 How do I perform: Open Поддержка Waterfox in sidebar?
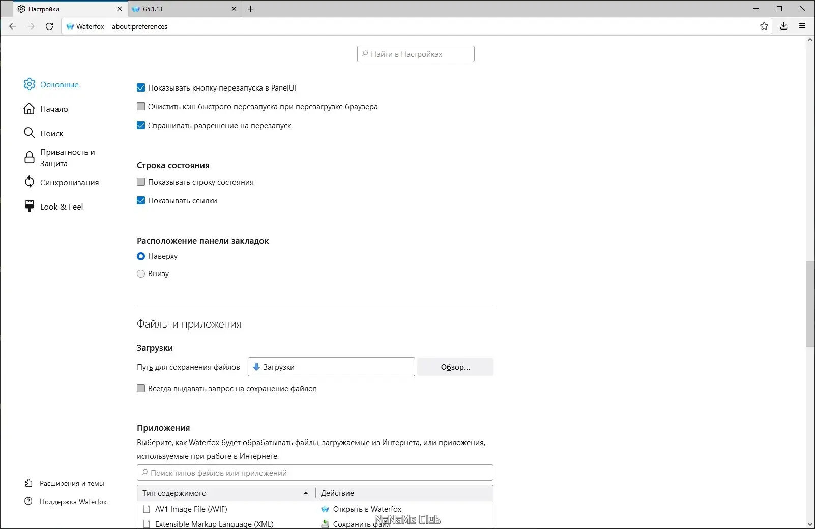pyautogui.click(x=73, y=502)
